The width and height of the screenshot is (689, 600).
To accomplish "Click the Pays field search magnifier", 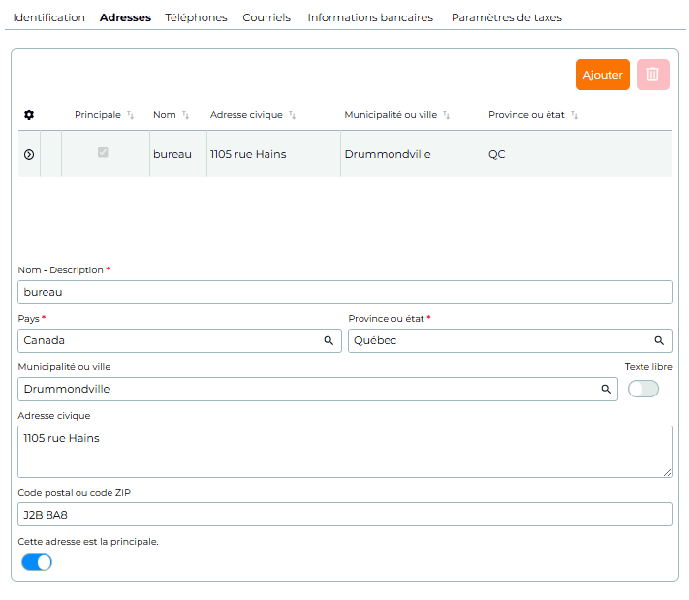I will (x=329, y=340).
